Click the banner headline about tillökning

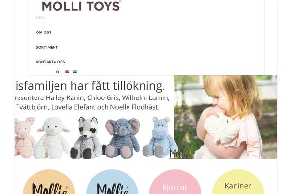tap(91, 86)
